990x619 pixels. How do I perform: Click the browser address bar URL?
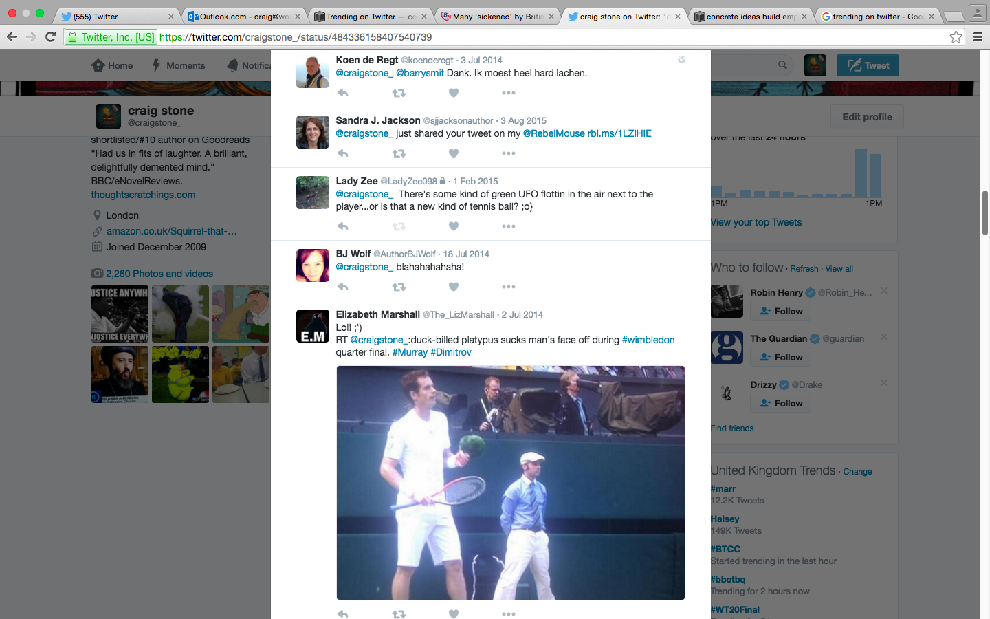click(x=296, y=37)
